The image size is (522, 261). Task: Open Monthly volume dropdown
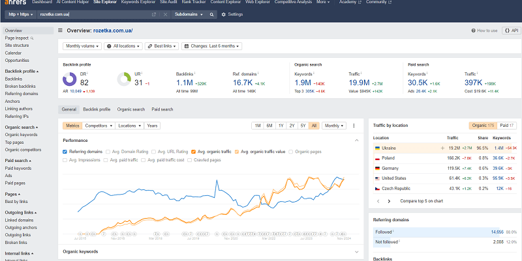coord(82,46)
